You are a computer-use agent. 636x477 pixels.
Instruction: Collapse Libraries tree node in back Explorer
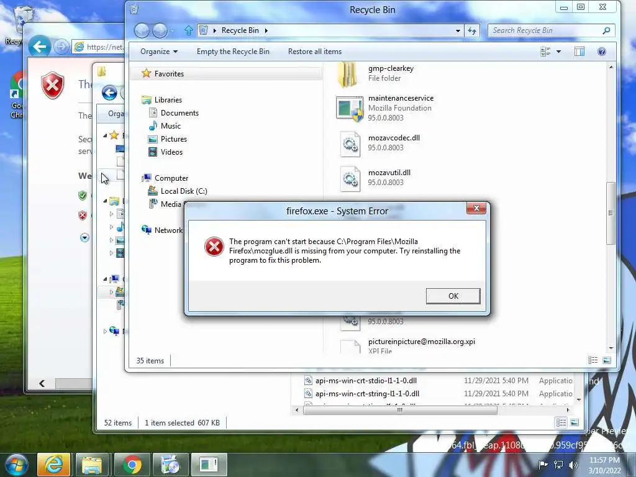[105, 201]
